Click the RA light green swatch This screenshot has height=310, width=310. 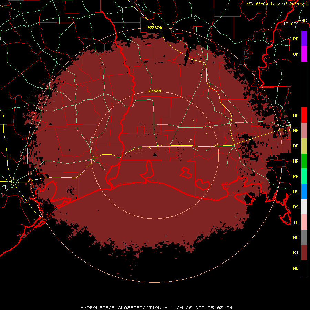click(304, 176)
